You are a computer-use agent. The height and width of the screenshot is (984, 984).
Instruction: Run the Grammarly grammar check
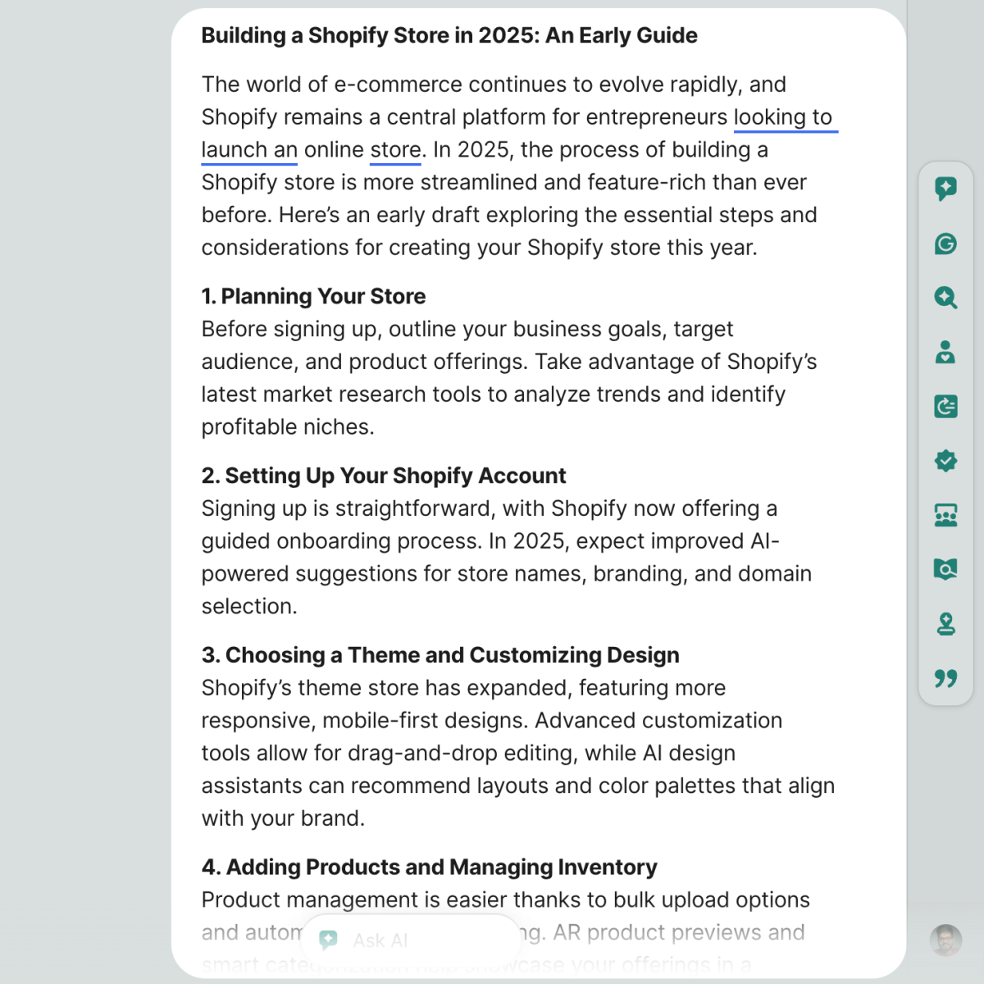click(x=946, y=244)
